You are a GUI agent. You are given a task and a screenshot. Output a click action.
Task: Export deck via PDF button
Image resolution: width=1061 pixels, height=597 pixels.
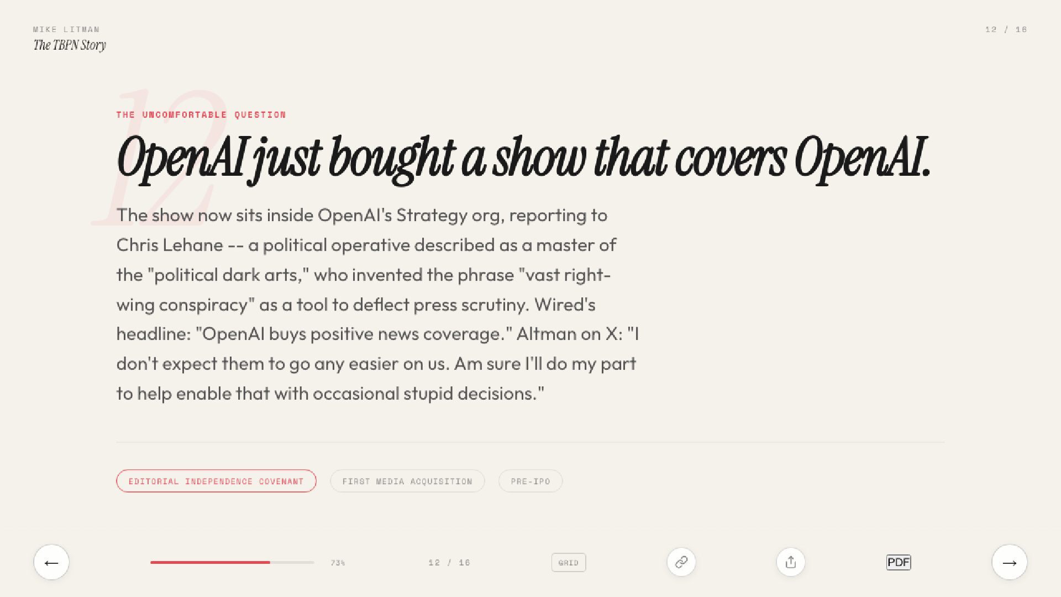(x=899, y=562)
